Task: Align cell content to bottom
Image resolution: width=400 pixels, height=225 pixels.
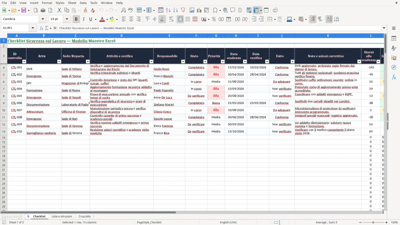Action: pyautogui.click(x=162, y=19)
